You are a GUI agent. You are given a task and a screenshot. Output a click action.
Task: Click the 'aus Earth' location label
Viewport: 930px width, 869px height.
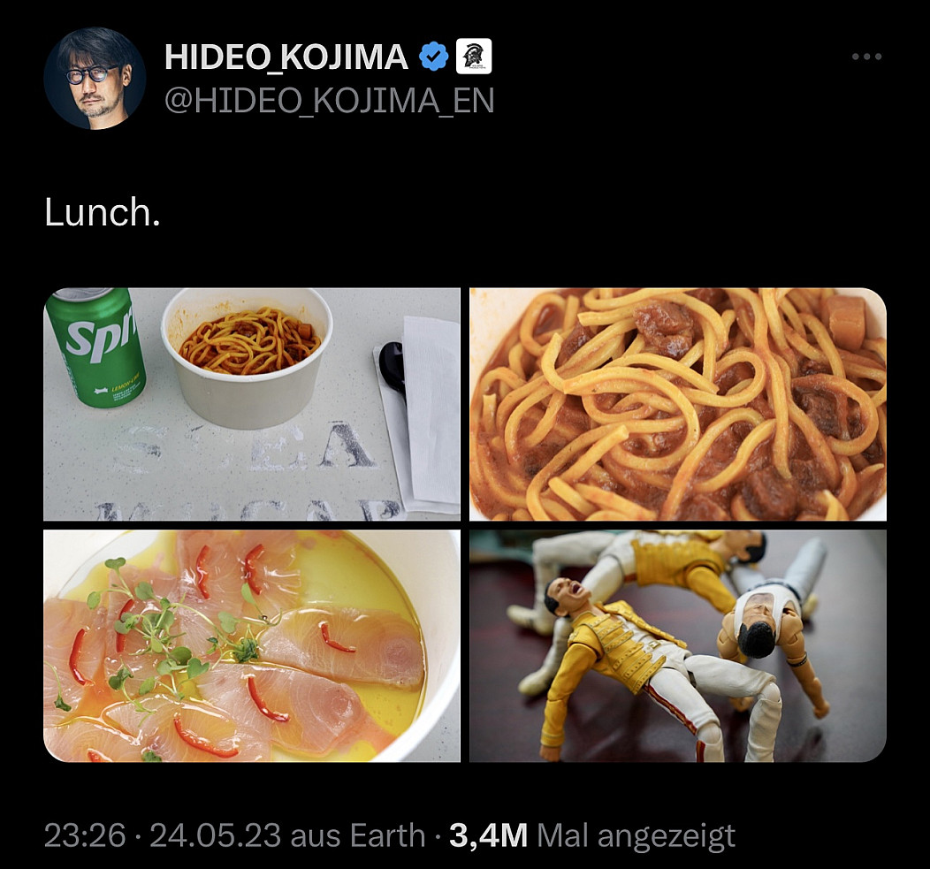pyautogui.click(x=358, y=835)
